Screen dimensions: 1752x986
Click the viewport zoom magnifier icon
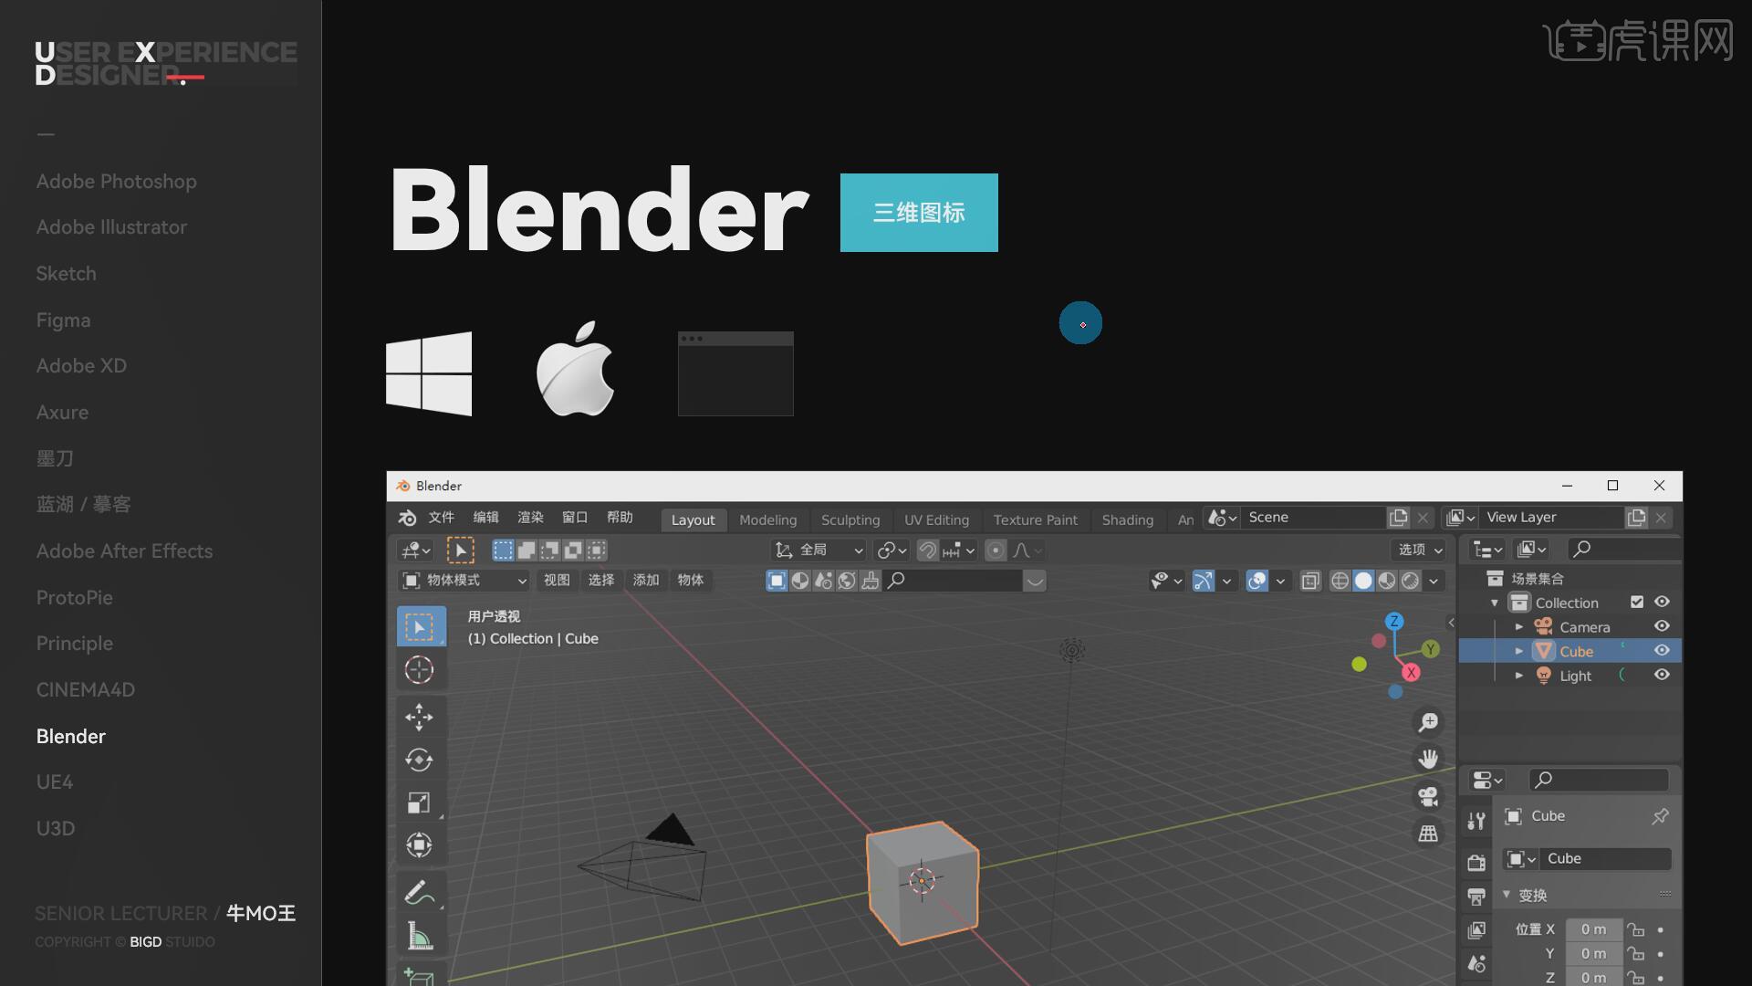point(1428,722)
